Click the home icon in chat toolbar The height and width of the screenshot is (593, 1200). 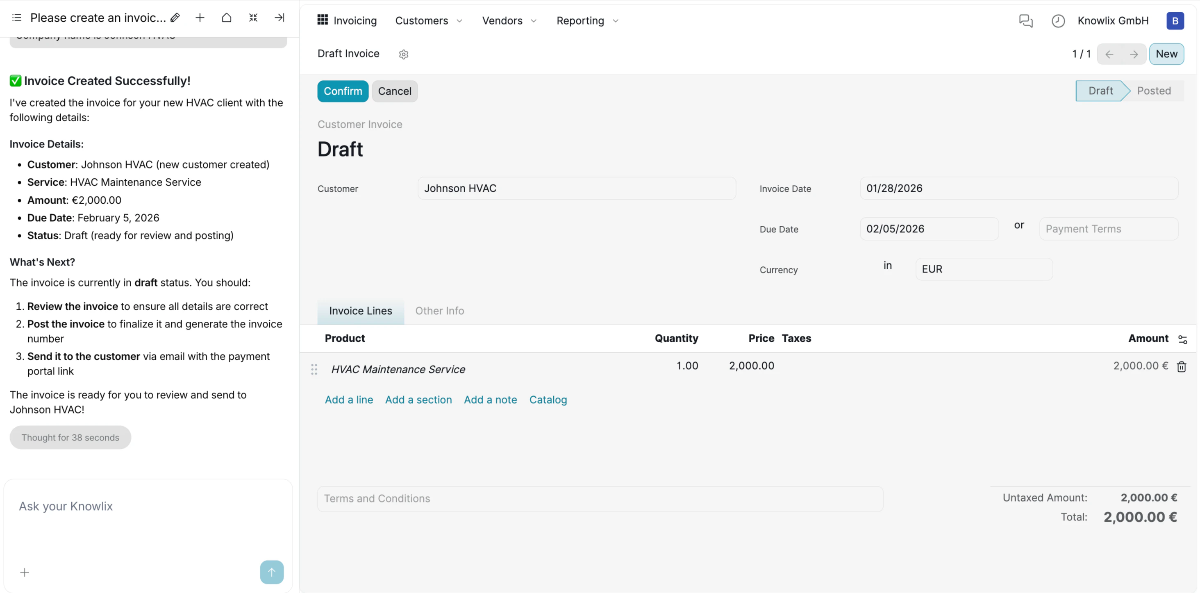(x=226, y=18)
